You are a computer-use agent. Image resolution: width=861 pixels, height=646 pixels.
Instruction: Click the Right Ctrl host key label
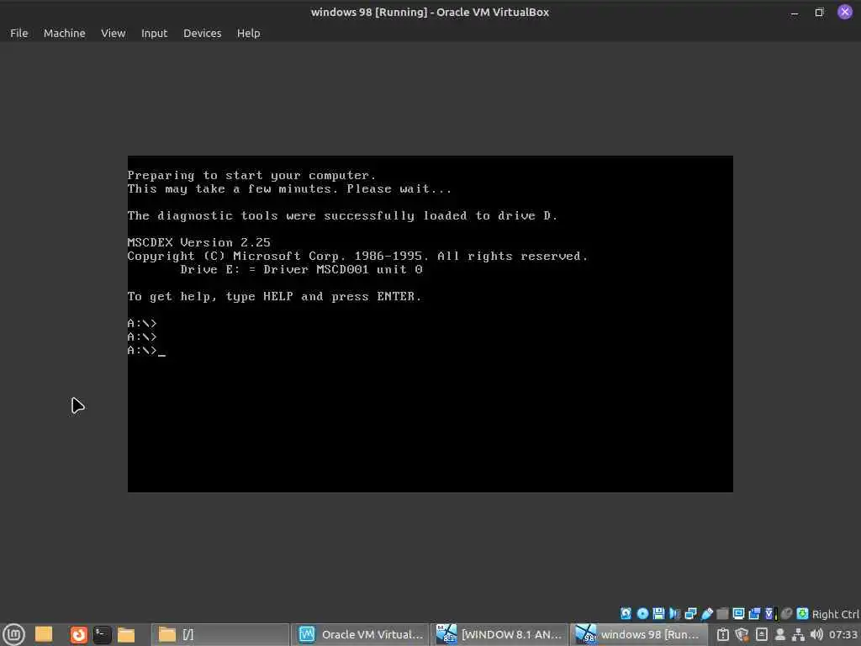(835, 614)
